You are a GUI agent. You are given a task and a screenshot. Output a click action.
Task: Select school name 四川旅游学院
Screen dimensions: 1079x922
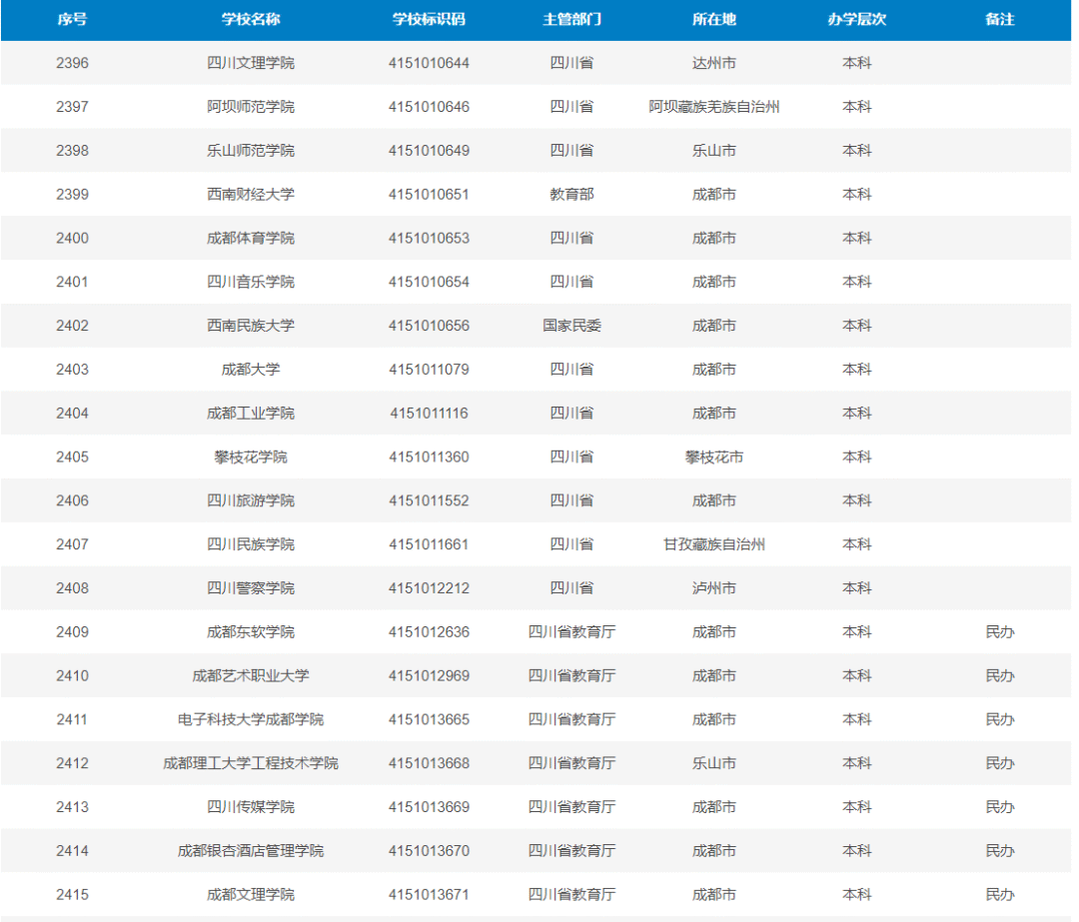251,500
